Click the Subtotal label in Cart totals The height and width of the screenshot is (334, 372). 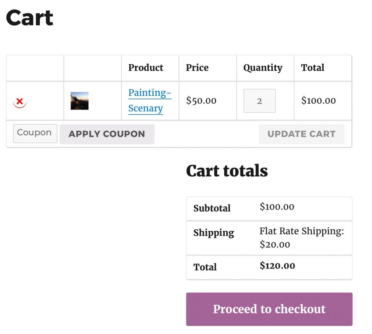coord(212,208)
